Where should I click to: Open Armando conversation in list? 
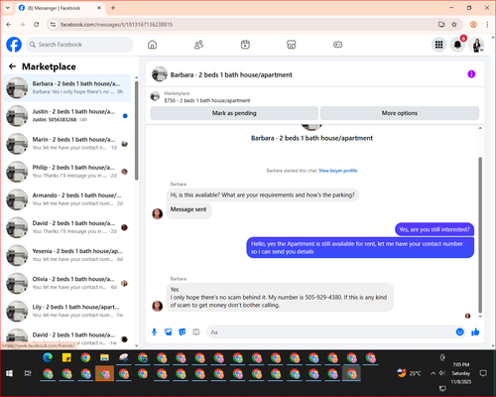point(67,199)
